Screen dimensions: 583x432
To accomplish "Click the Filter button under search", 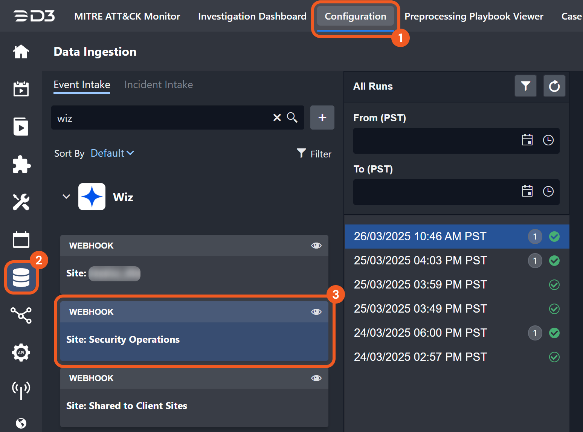I will (314, 154).
